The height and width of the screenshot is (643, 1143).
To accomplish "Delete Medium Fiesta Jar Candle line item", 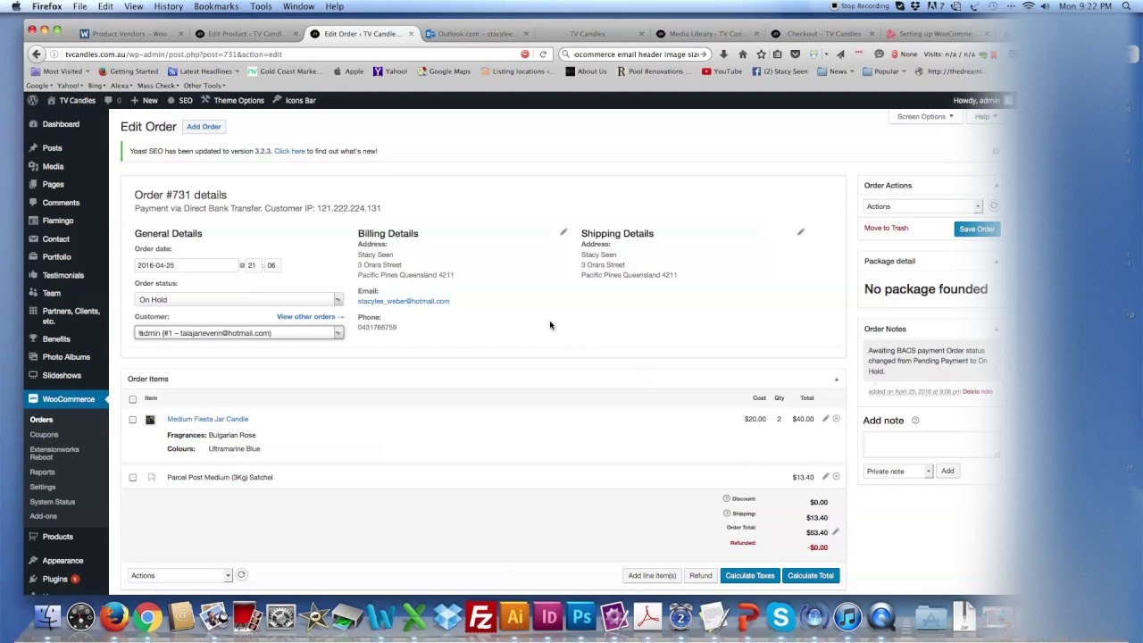I will 837,419.
